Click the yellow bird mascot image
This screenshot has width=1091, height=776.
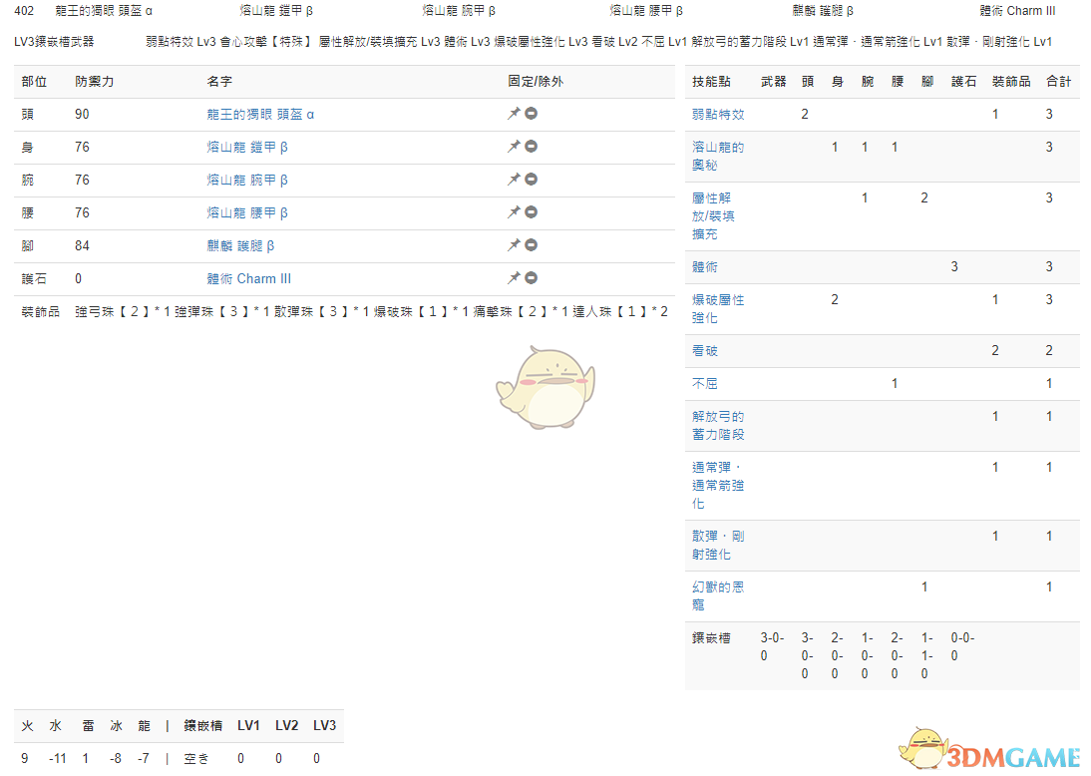[x=545, y=388]
